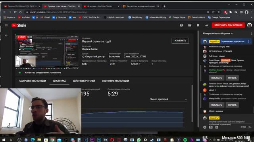Bookmark this page with the star icon
The height and width of the screenshot is (142, 254).
[x=219, y=12]
